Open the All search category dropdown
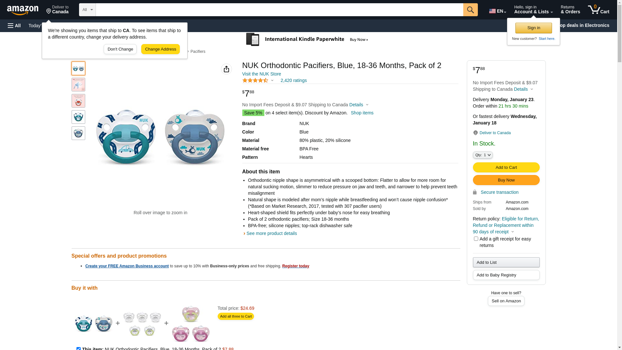 87,10
